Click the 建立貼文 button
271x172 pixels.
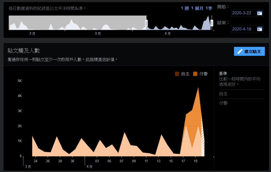(249, 51)
